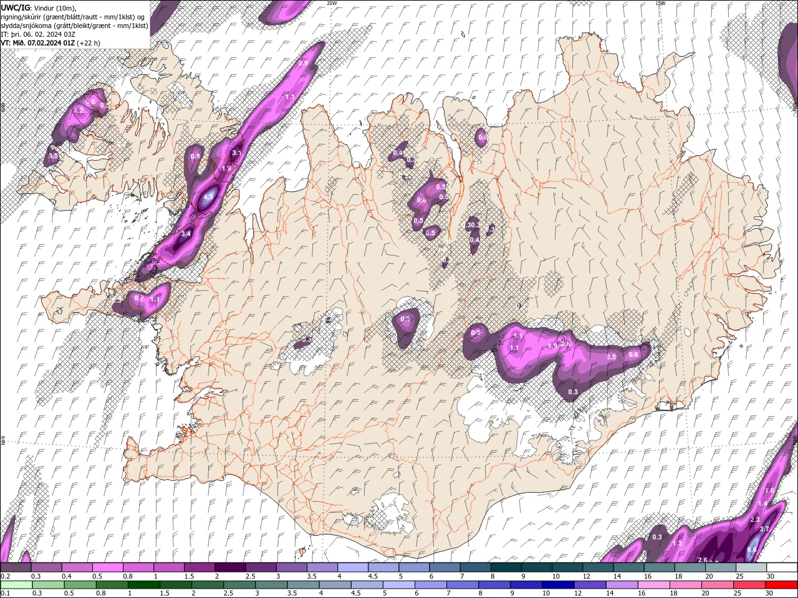Image resolution: width=798 pixels, height=598 pixels.
Task: Click the '1.4' value in southeast corner
Action: tap(763, 503)
